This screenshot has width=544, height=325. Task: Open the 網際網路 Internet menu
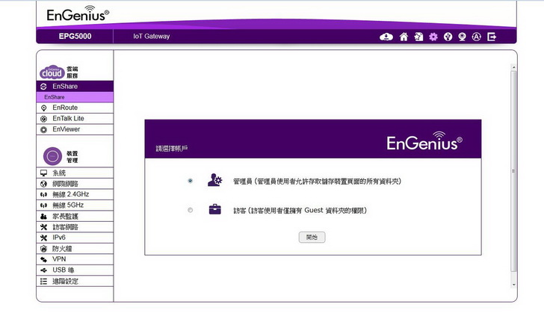(x=75, y=184)
